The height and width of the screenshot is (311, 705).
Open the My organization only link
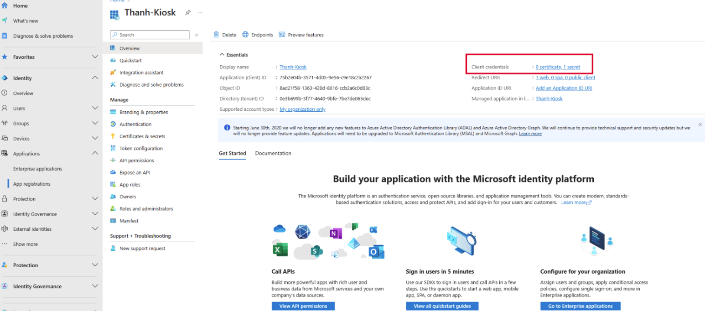pyautogui.click(x=303, y=109)
